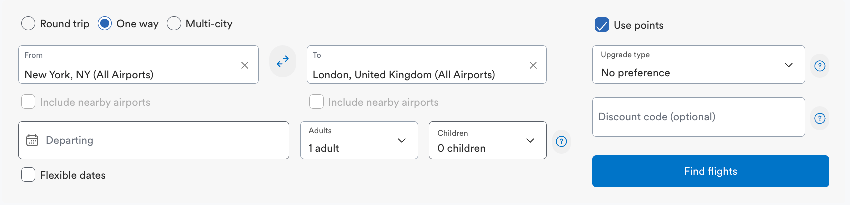Enable the Flexible dates checkbox
The image size is (850, 205).
click(x=28, y=175)
